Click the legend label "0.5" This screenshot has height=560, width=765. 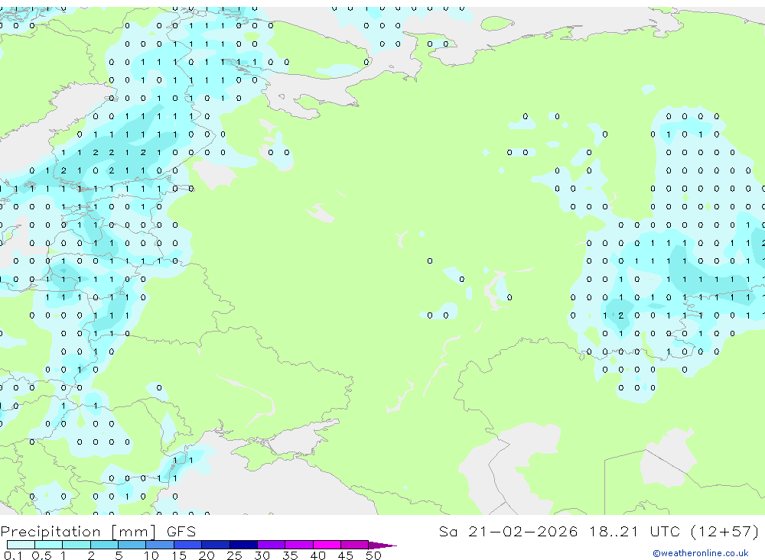(41, 555)
